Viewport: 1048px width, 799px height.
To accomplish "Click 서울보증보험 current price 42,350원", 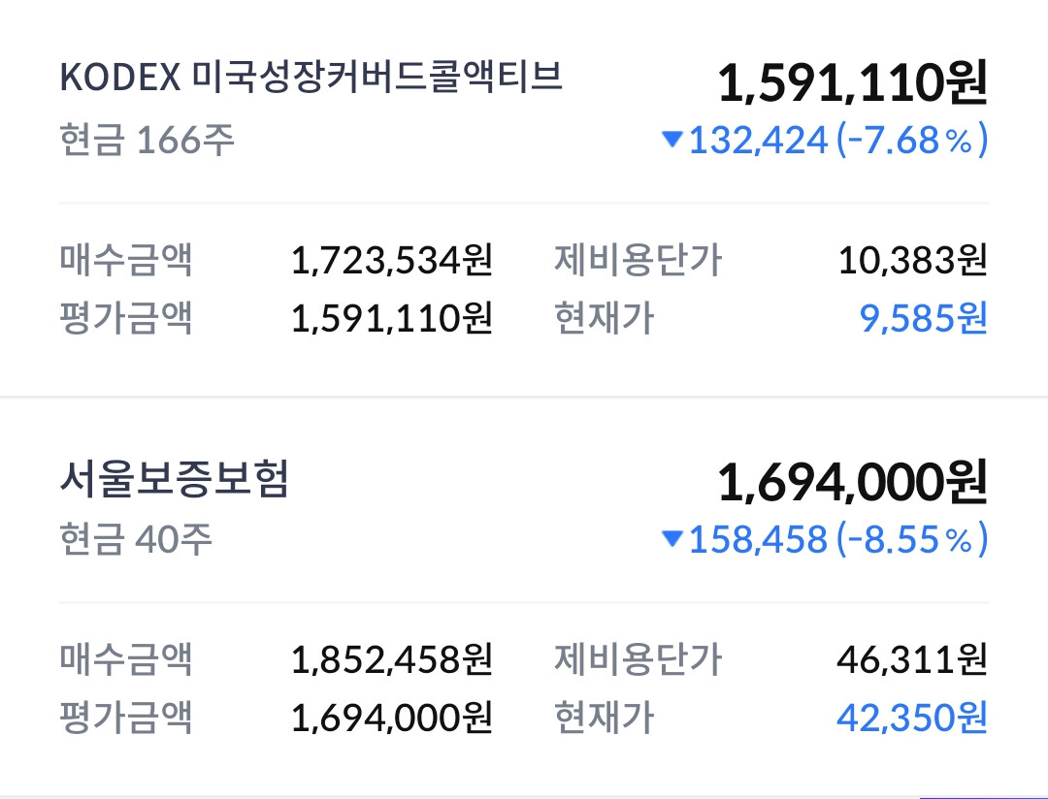I will [x=911, y=717].
